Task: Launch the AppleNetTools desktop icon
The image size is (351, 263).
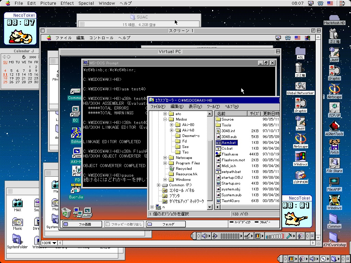Action: pos(334,128)
